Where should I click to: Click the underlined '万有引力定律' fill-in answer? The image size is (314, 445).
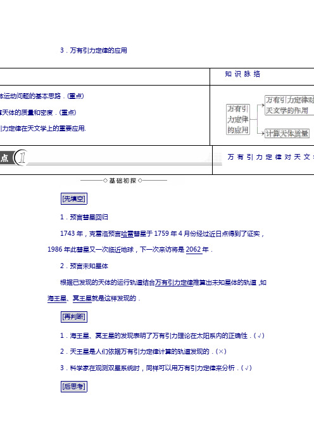click(174, 283)
